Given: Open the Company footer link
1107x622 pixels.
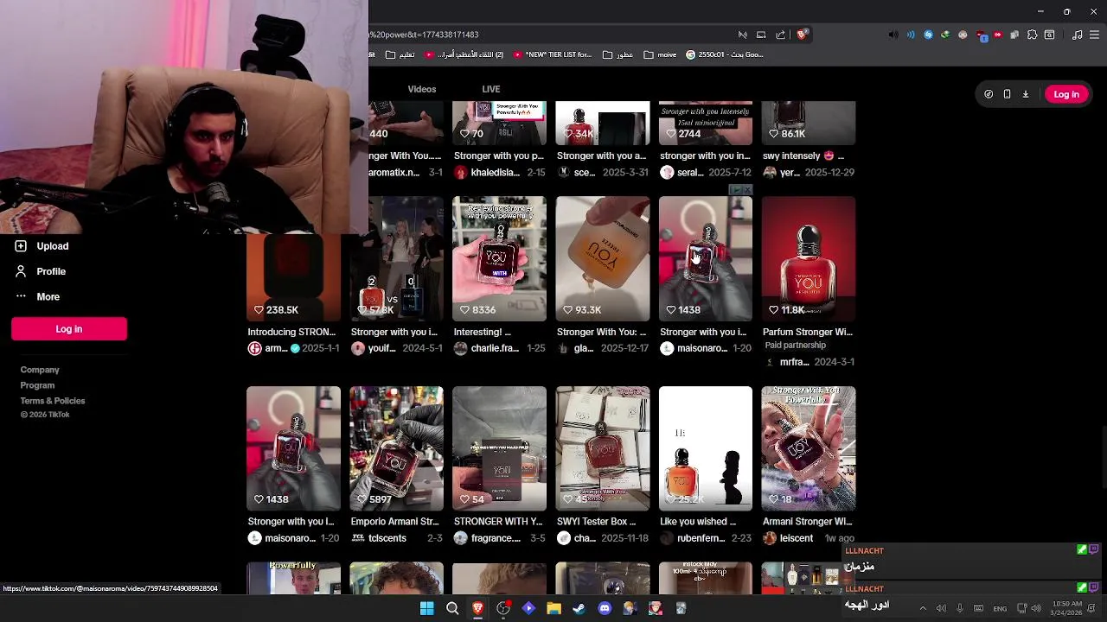Looking at the screenshot, I should click(40, 370).
